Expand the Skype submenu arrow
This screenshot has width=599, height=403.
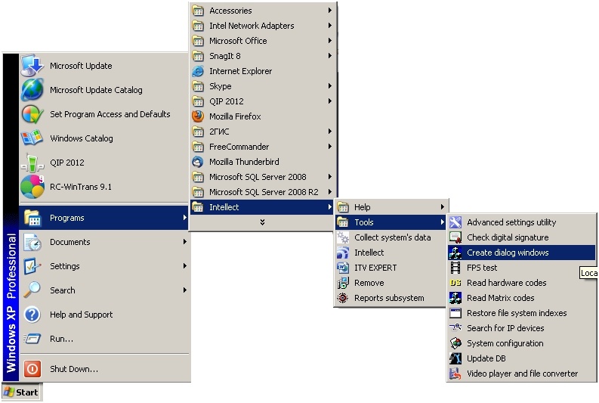point(329,86)
